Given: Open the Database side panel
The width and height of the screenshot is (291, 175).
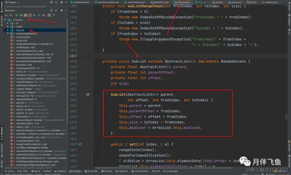Looking at the screenshot, I should tap(289, 20).
